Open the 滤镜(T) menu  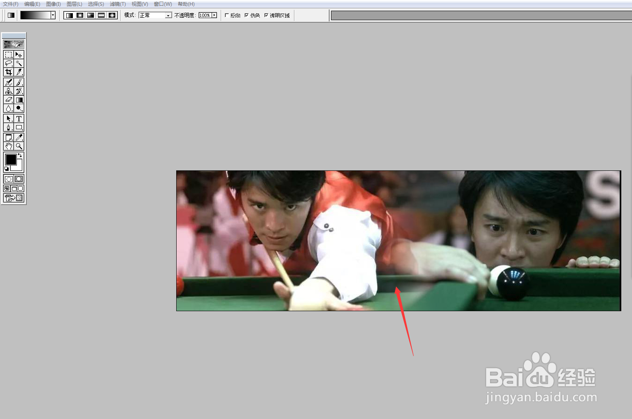[118, 4]
